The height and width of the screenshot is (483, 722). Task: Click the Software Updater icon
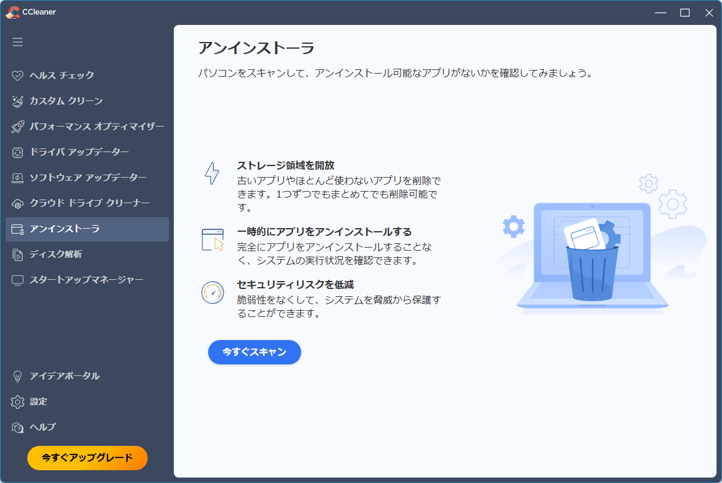pos(18,178)
